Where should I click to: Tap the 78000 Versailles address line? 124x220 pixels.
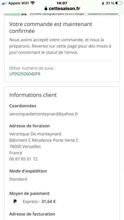[25, 147]
